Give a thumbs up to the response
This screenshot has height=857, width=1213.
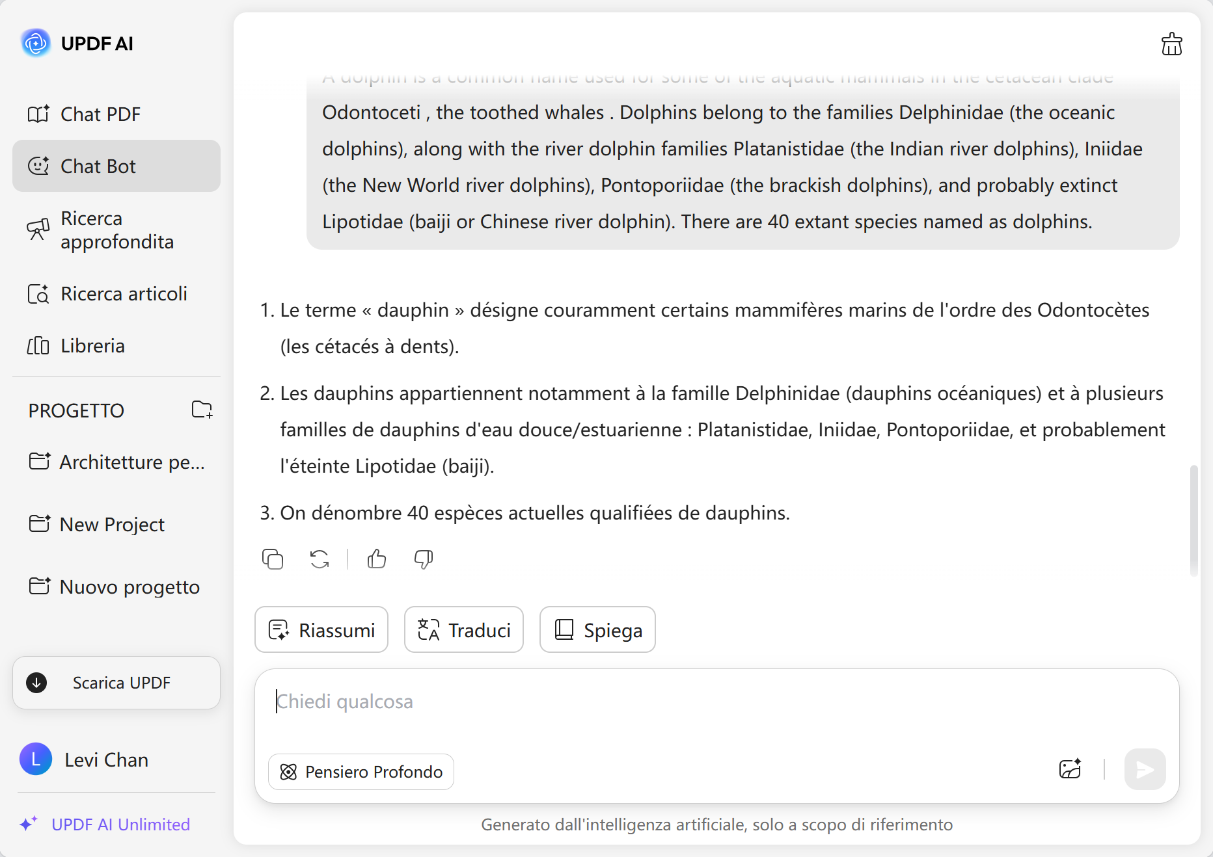click(x=376, y=559)
